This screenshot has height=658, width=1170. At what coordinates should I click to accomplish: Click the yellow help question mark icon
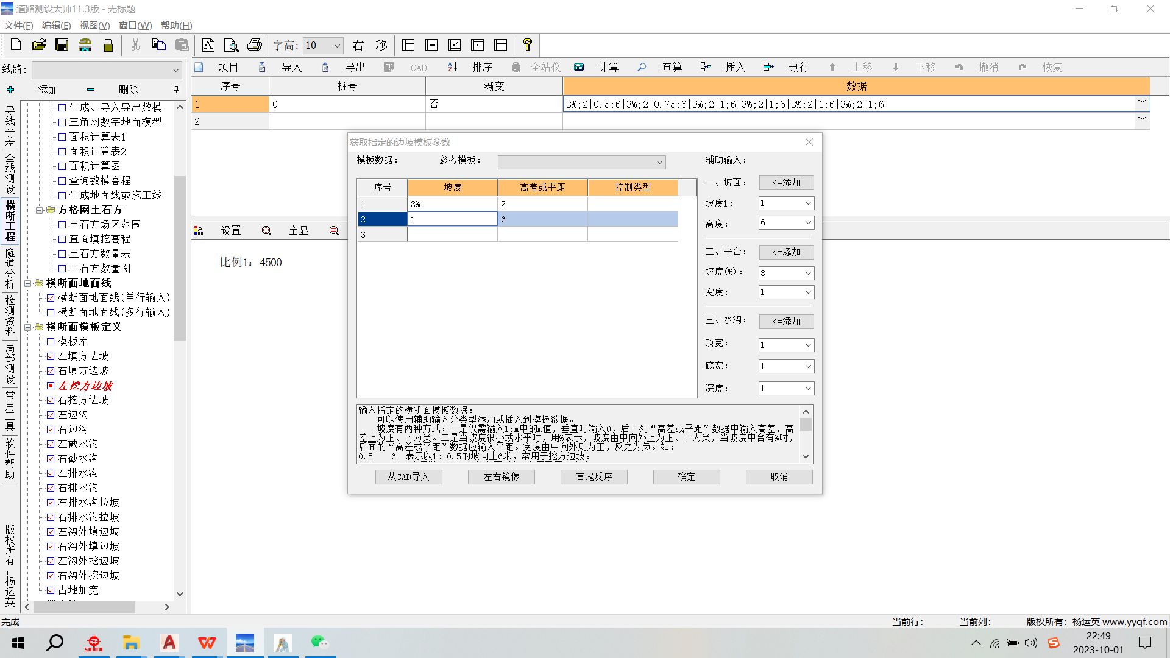(x=527, y=45)
